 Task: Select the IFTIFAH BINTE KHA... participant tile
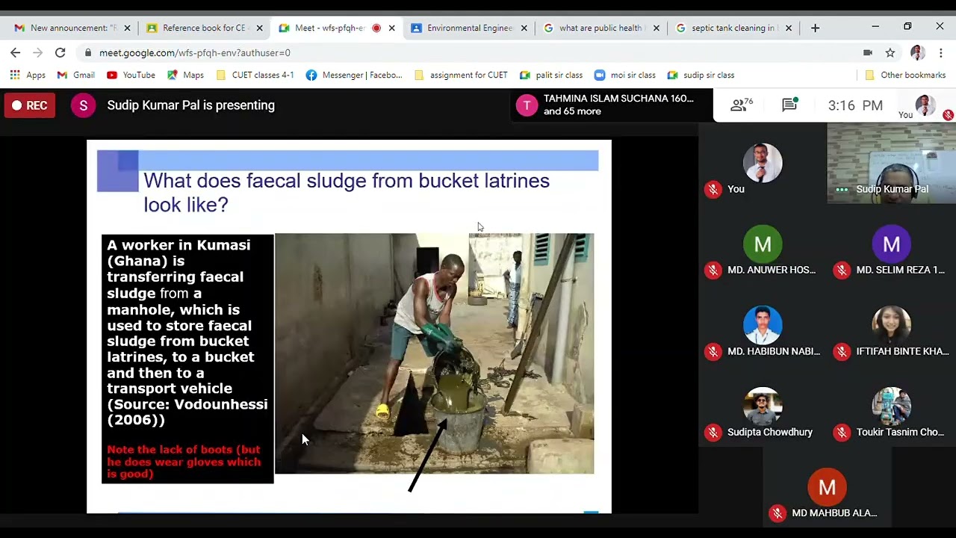point(891,325)
